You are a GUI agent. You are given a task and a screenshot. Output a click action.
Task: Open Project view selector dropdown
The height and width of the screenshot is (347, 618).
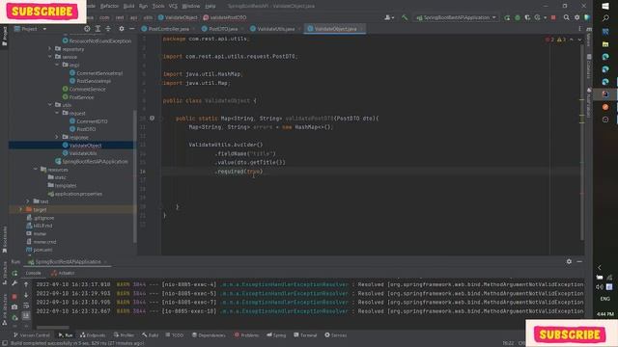30,29
